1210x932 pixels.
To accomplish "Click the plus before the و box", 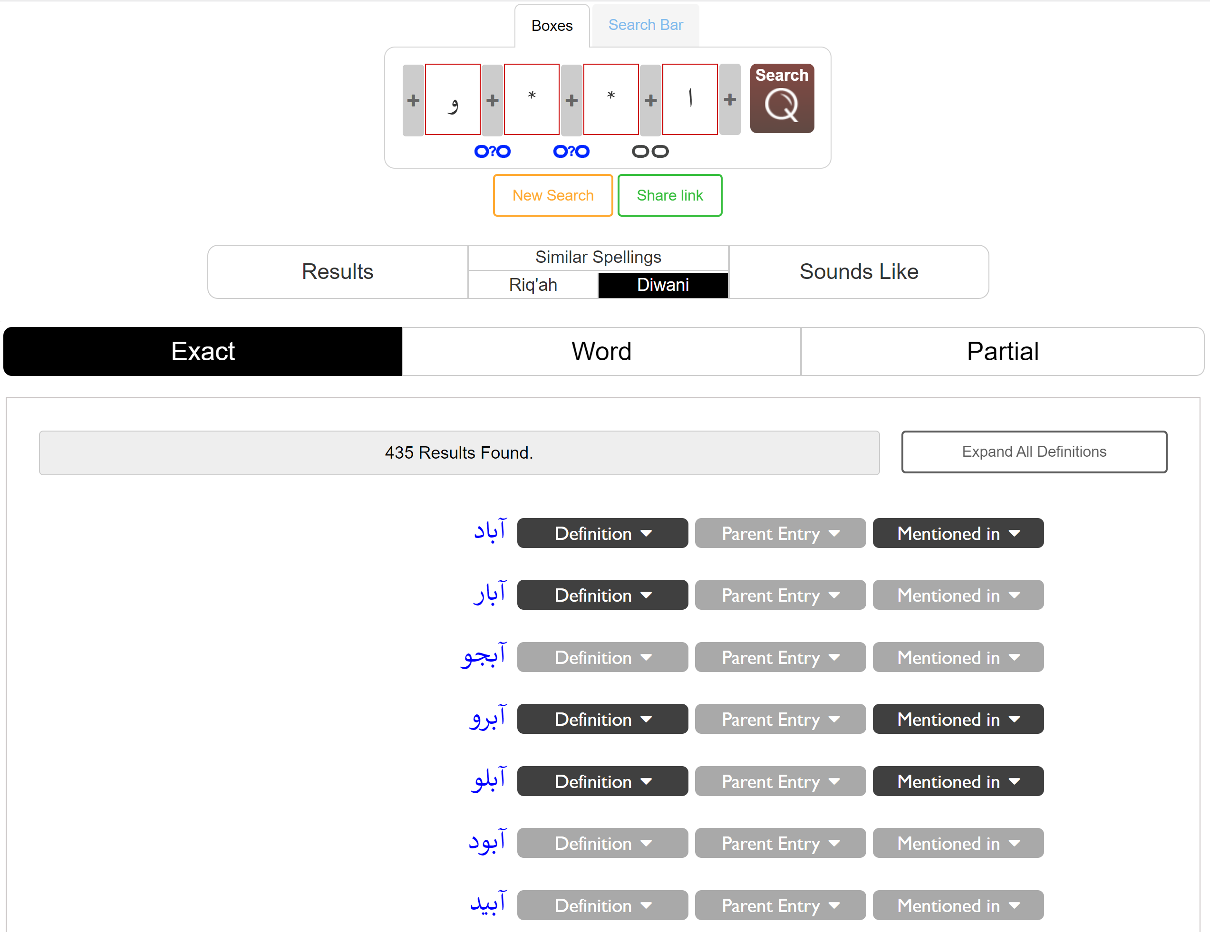I will (x=413, y=100).
